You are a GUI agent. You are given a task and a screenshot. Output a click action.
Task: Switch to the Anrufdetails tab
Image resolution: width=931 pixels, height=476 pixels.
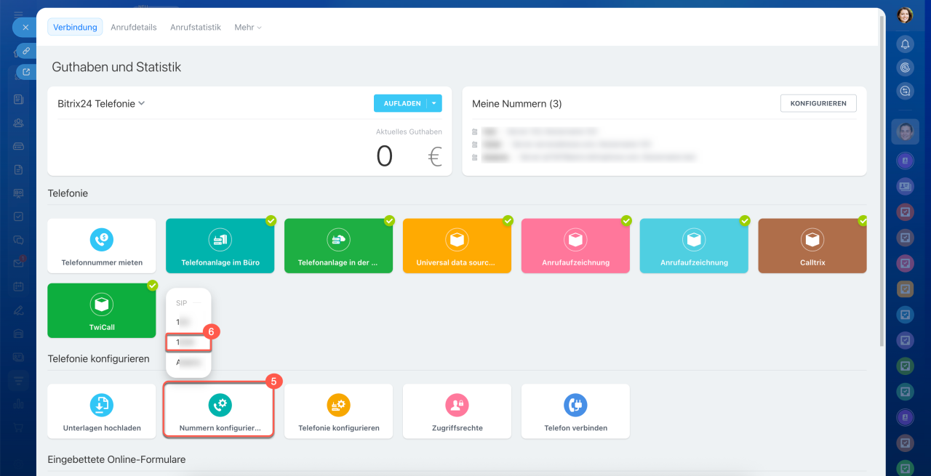pyautogui.click(x=134, y=27)
